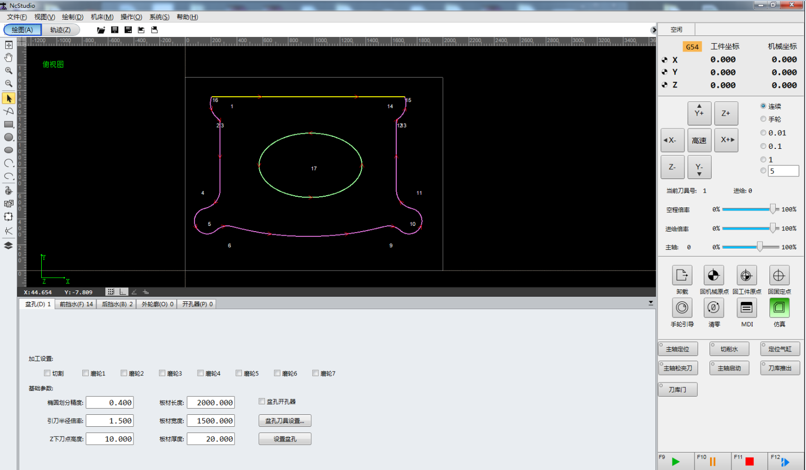
Task: Select the 连续 continuous radio button
Action: click(x=763, y=106)
